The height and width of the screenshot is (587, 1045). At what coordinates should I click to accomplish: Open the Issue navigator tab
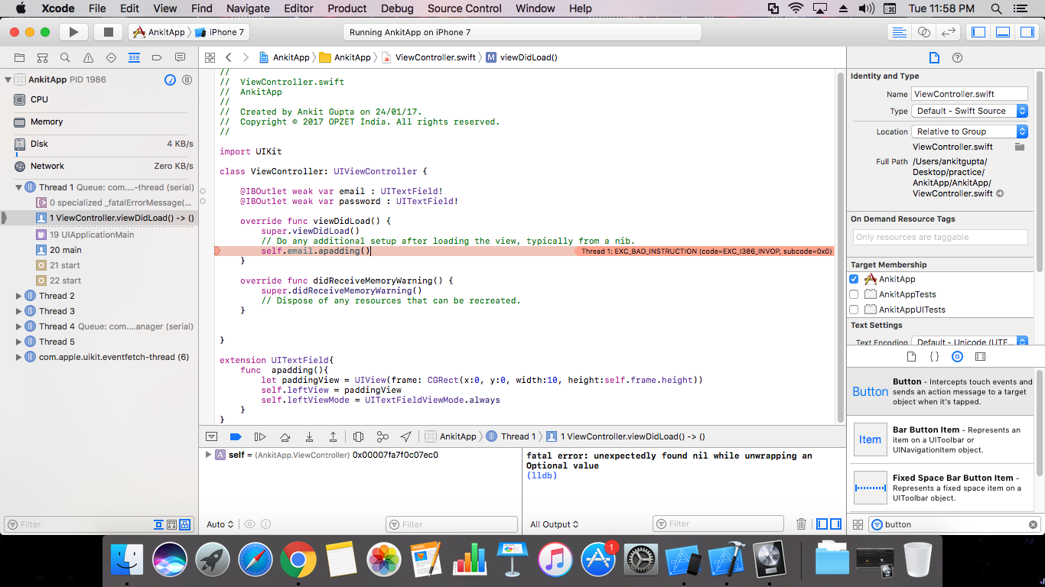pos(88,57)
